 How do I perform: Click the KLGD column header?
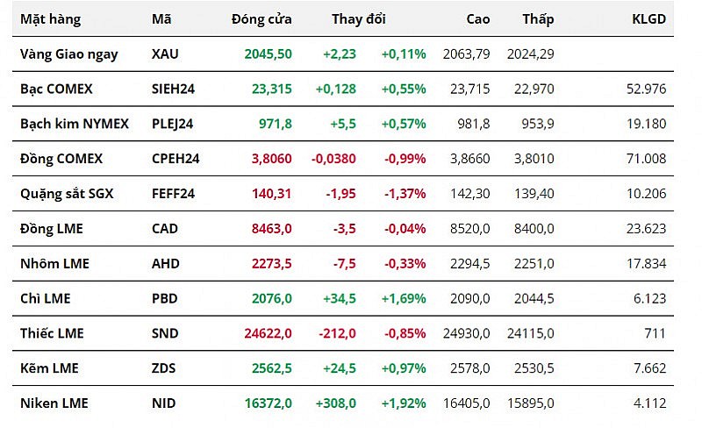pos(648,19)
